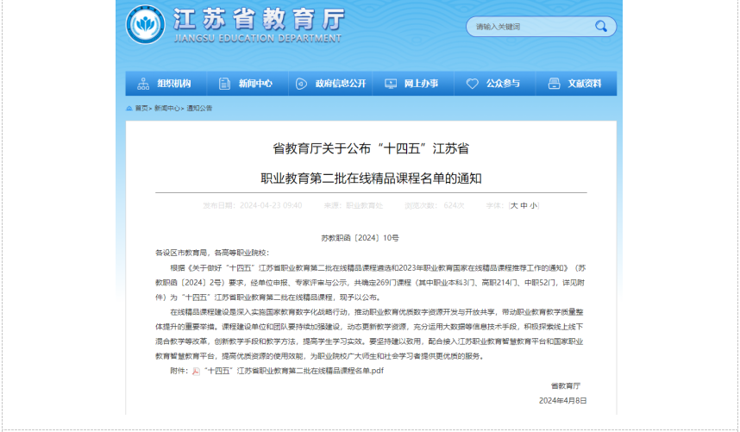Go to 通知公告 in the breadcrumb
Image resolution: width=740 pixels, height=432 pixels.
[199, 109]
